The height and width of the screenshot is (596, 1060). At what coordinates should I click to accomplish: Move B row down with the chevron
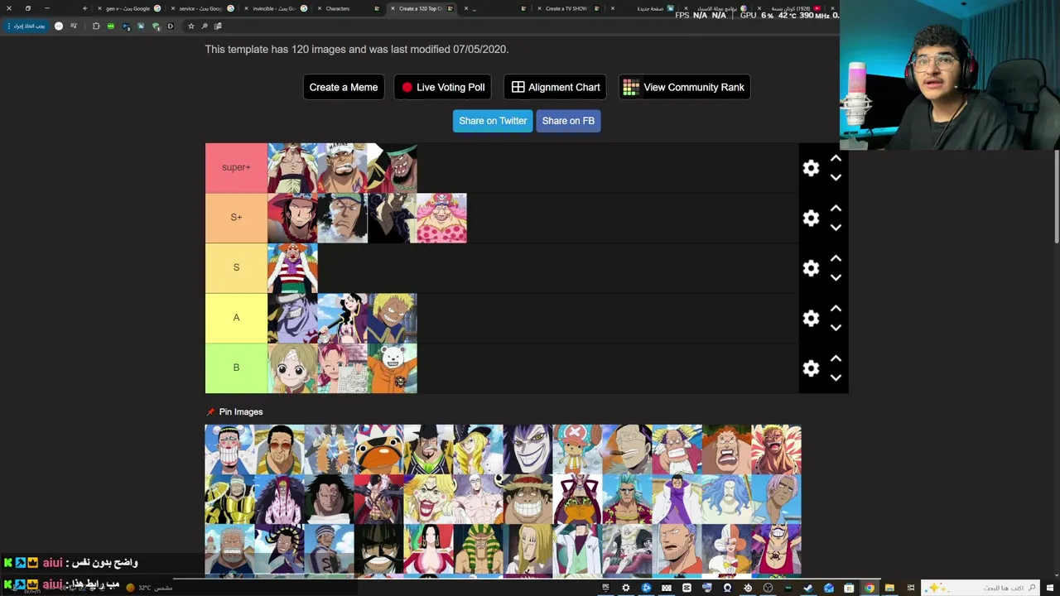point(836,377)
